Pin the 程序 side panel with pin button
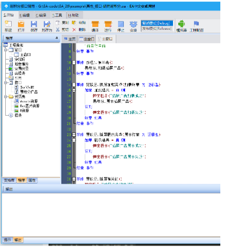Screen dimensions: 225x249 [57, 38]
